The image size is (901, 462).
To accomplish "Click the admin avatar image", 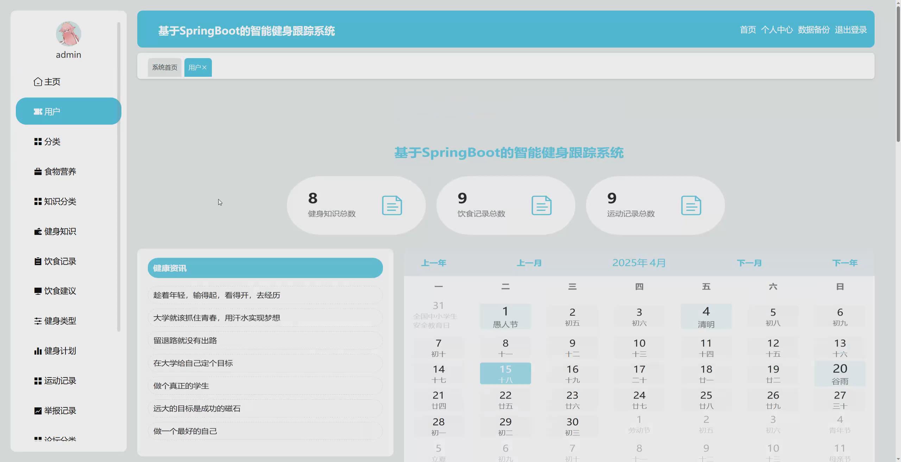I will 68,34.
